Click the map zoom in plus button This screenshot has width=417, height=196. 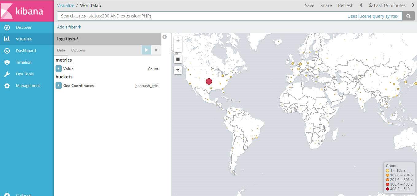coord(178,40)
